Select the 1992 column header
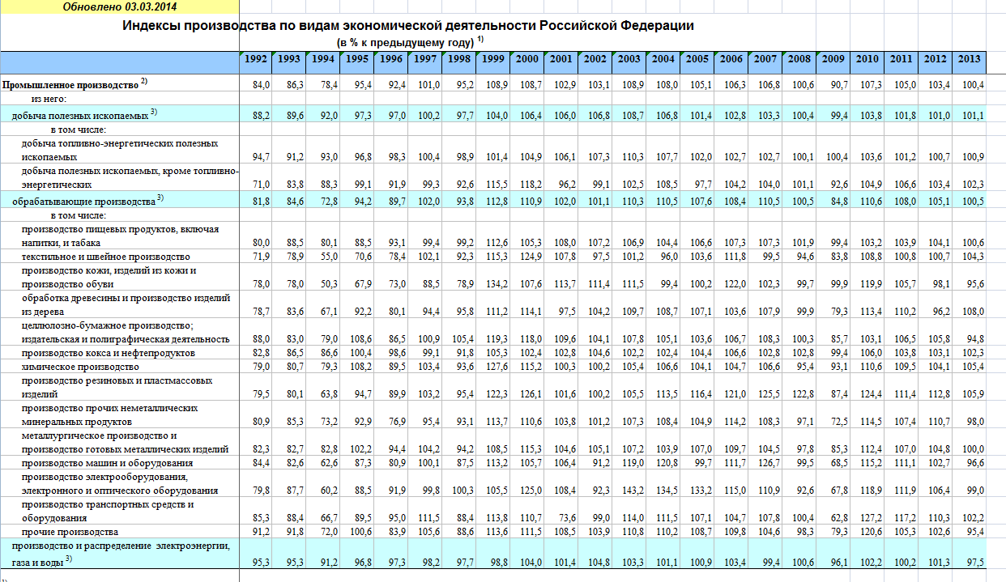Viewport: 1006px width, 582px height. coord(256,59)
